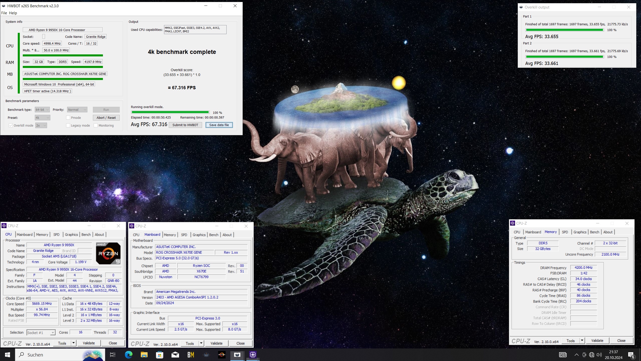Open Microsoft Store from the taskbar

pyautogui.click(x=160, y=355)
